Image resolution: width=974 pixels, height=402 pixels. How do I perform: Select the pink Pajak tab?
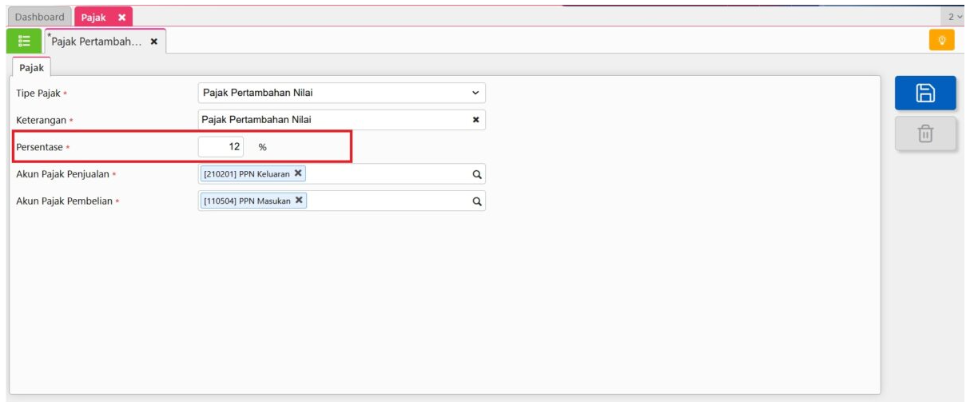pyautogui.click(x=103, y=17)
